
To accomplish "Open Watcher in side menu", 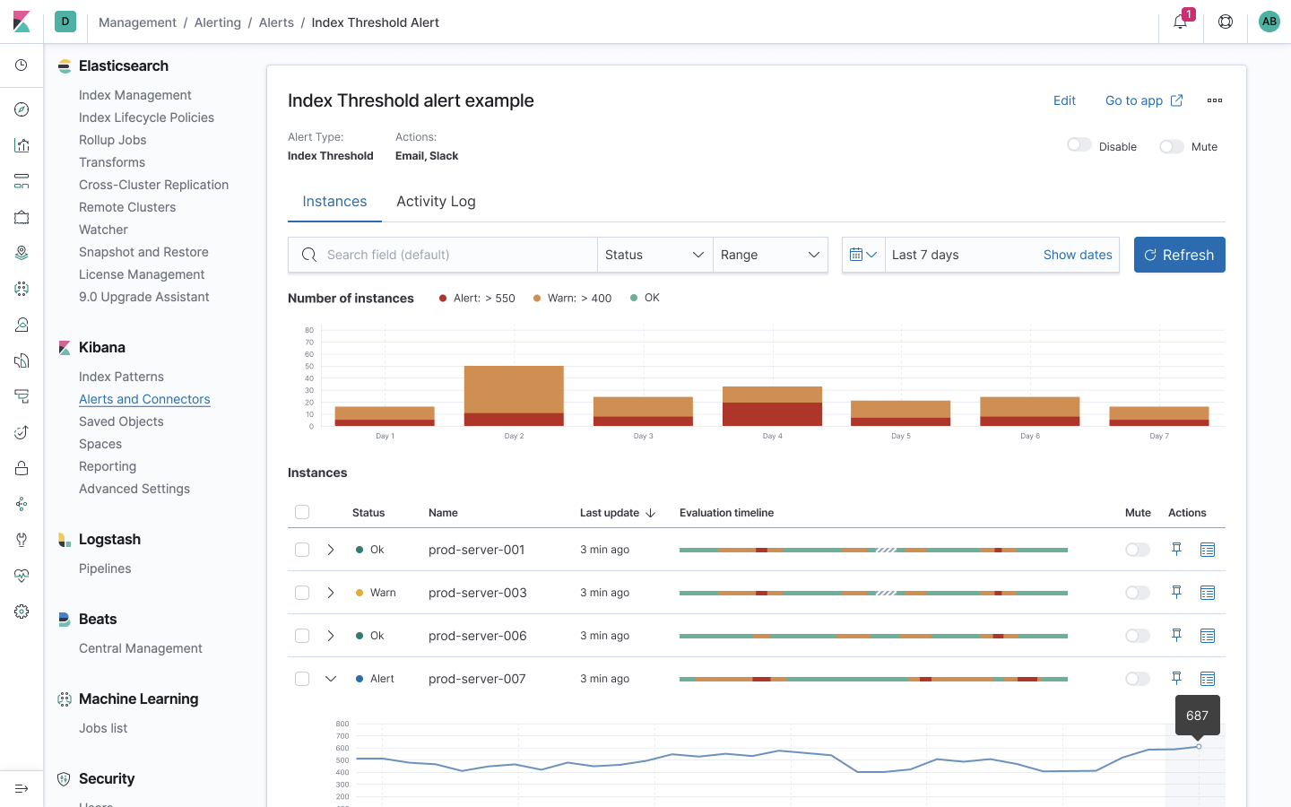I will 103,230.
